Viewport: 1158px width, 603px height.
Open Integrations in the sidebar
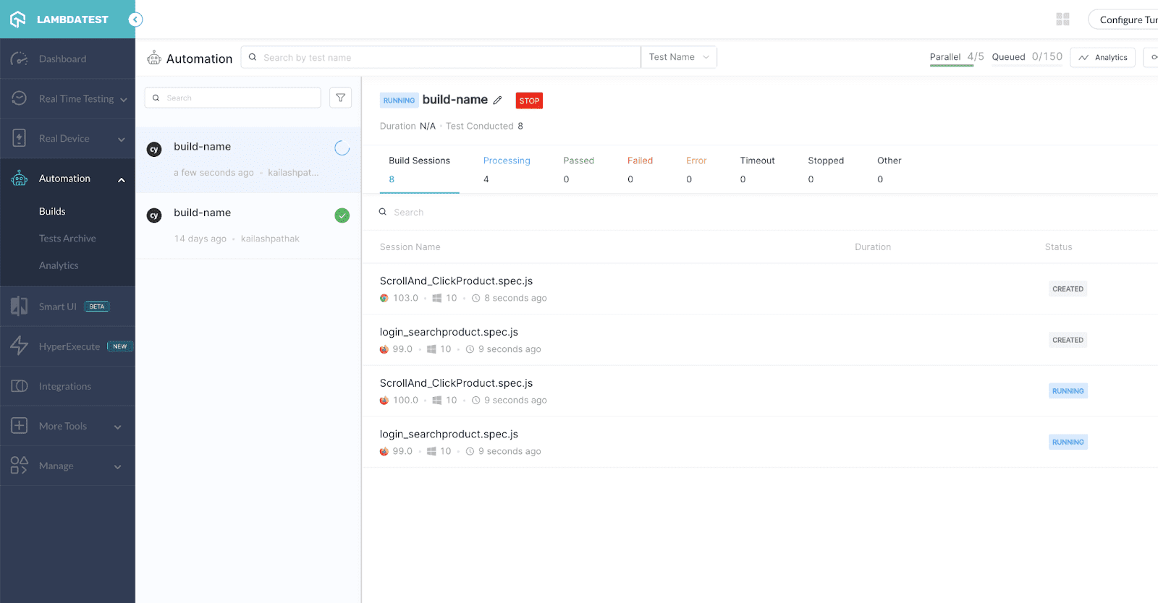(67, 386)
